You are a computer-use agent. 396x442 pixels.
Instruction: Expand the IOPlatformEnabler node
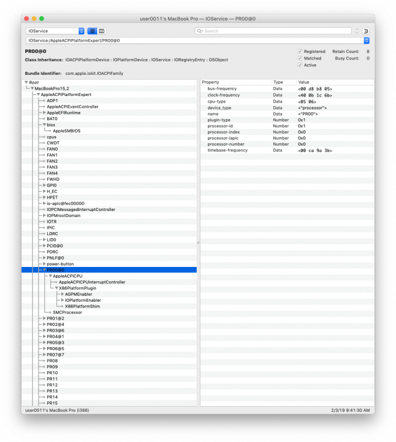(62, 300)
